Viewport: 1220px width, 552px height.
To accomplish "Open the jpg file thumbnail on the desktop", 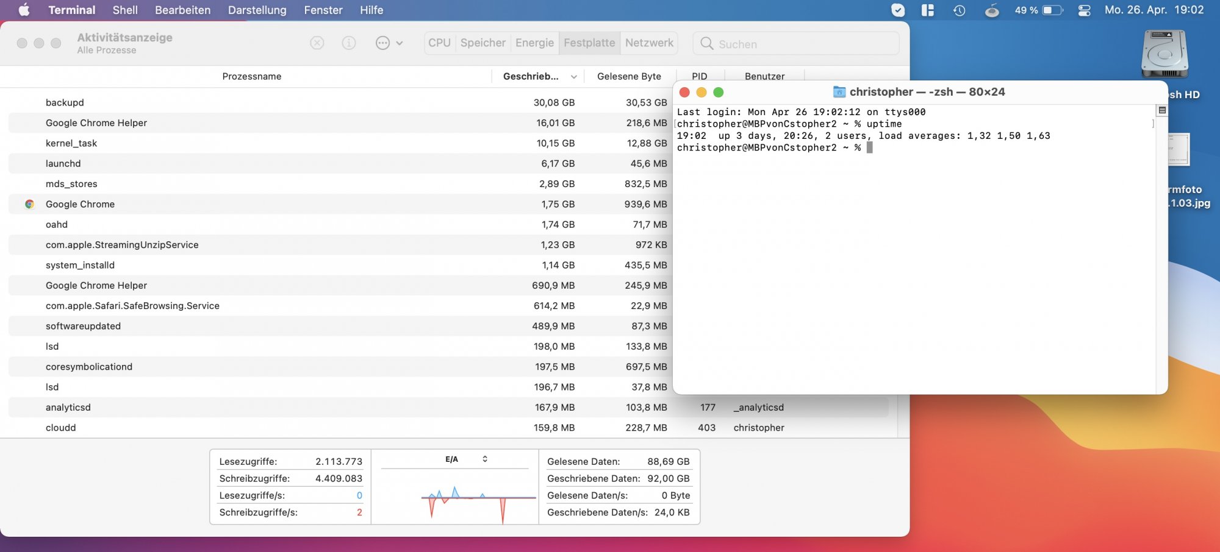I will (x=1179, y=150).
